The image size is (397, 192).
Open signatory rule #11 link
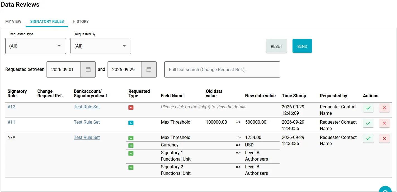tap(11, 122)
